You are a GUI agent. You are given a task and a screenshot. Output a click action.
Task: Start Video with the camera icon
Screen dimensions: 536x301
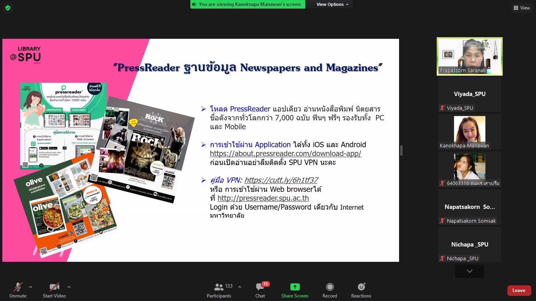54,290
